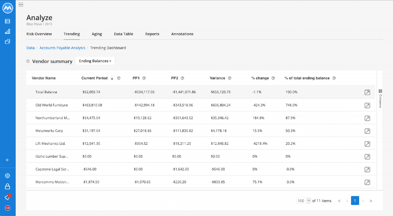Open details arrow for Northumberland row
Image resolution: width=393 pixels, height=216 pixels.
pos(367,118)
